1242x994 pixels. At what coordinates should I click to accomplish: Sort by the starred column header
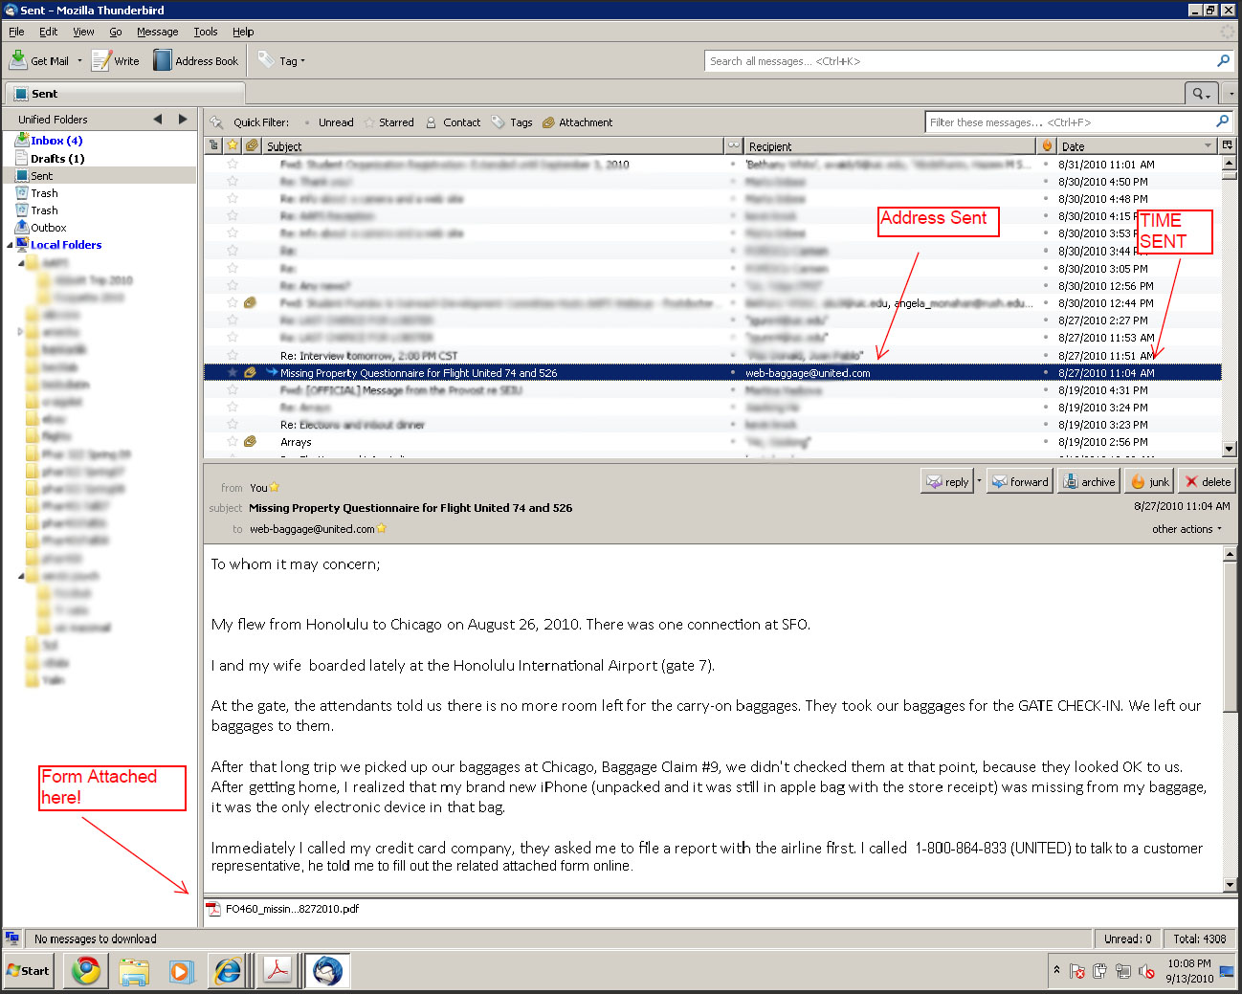[232, 145]
